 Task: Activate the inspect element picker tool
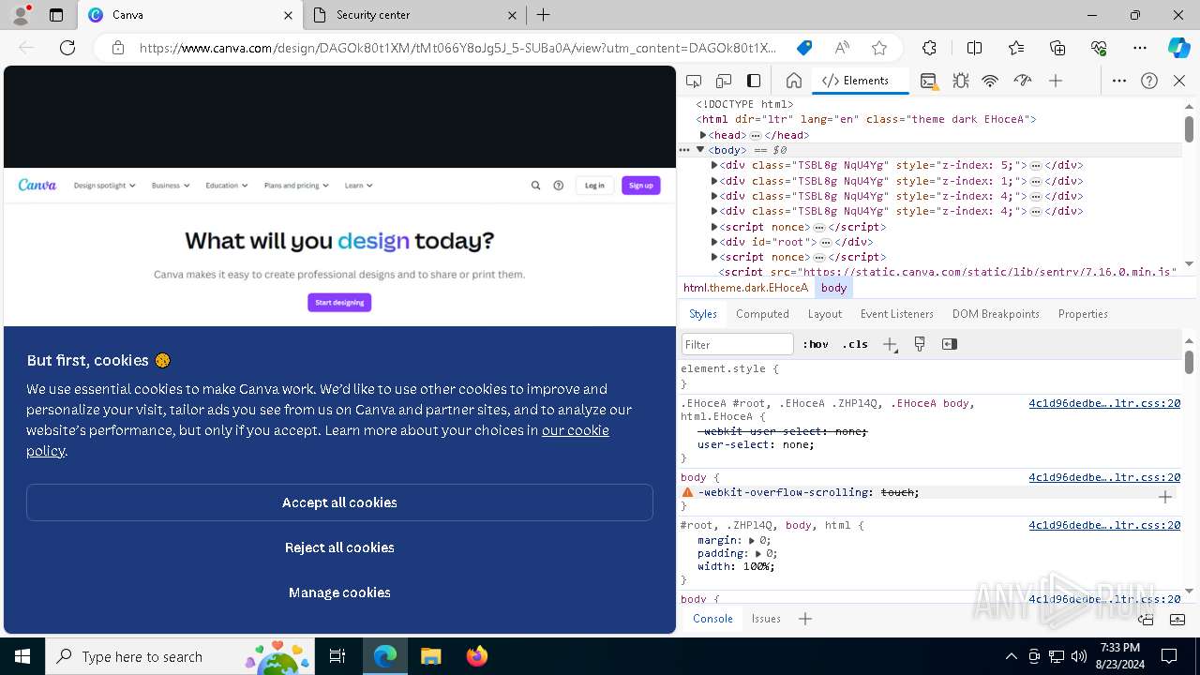click(694, 81)
